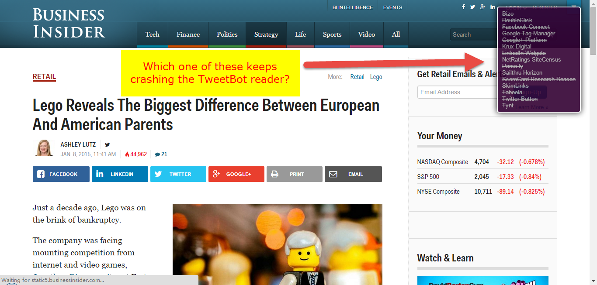The image size is (597, 285).
Task: Click the Your Money heading
Action: pos(440,136)
